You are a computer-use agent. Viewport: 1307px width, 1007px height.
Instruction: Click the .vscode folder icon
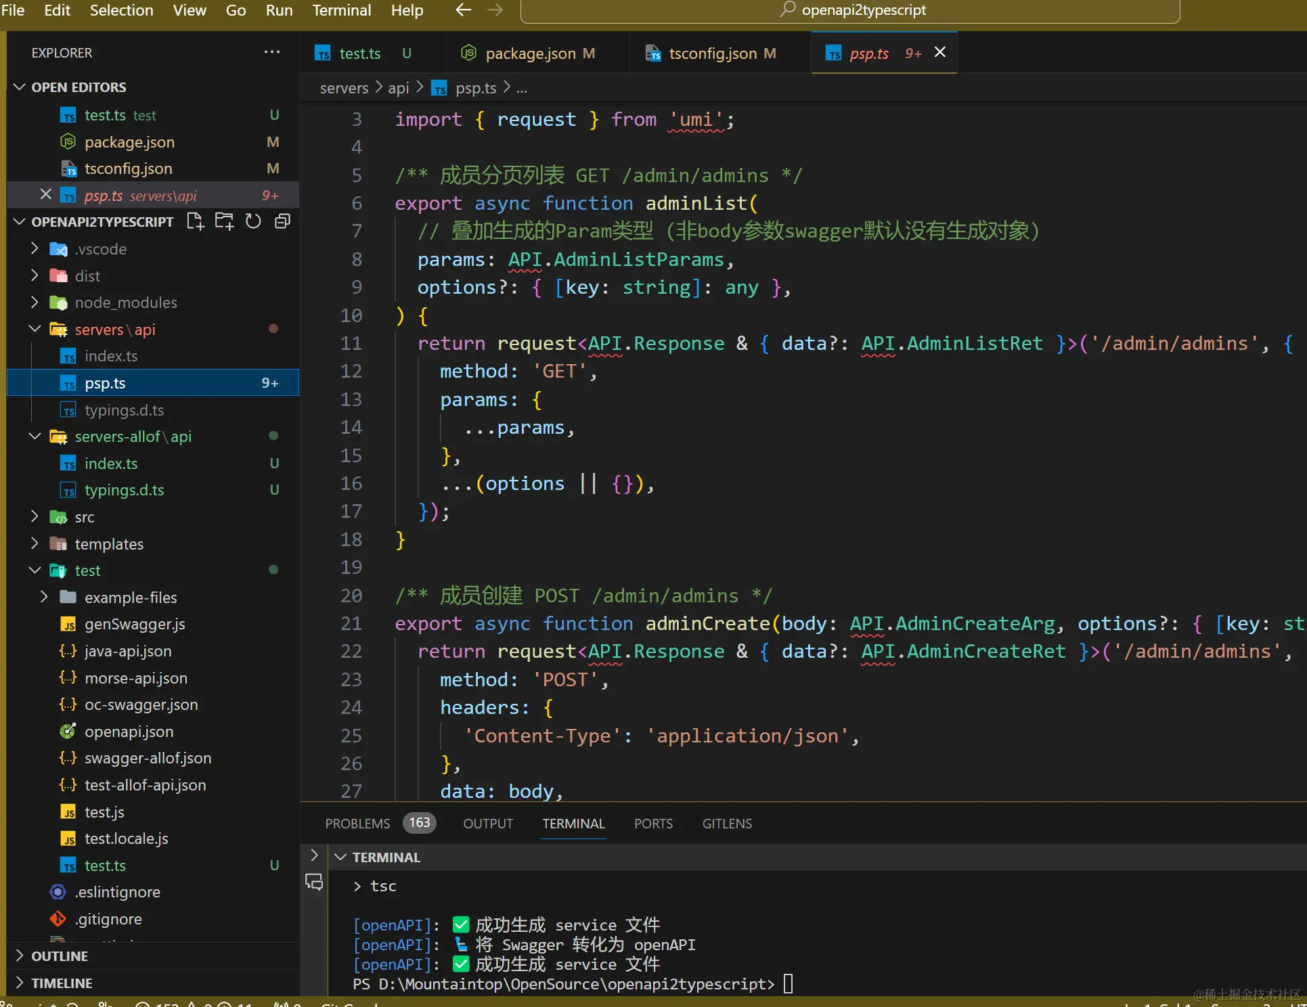tap(58, 249)
